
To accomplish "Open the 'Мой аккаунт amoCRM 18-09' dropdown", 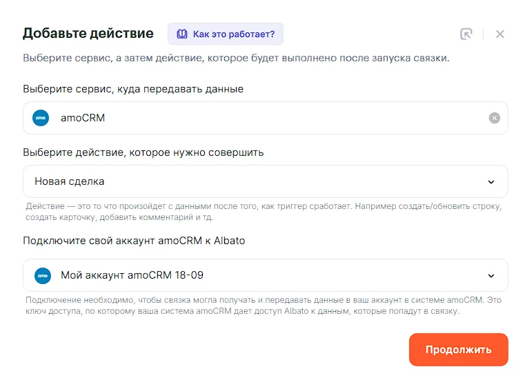I will [x=262, y=275].
